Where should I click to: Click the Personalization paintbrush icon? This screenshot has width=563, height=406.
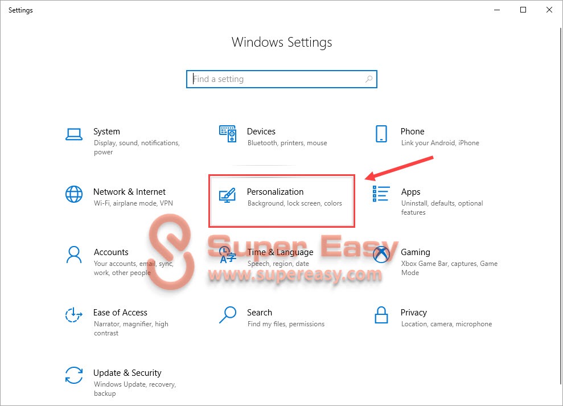(228, 195)
